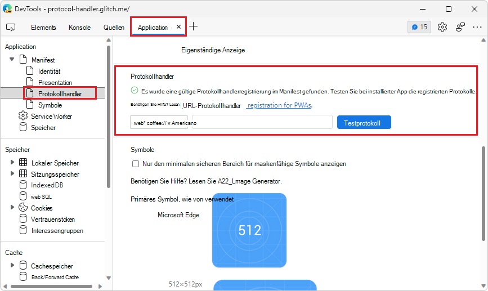Collapse the Manifest tree node
Screen dimensions: 488x291
pos(12,60)
